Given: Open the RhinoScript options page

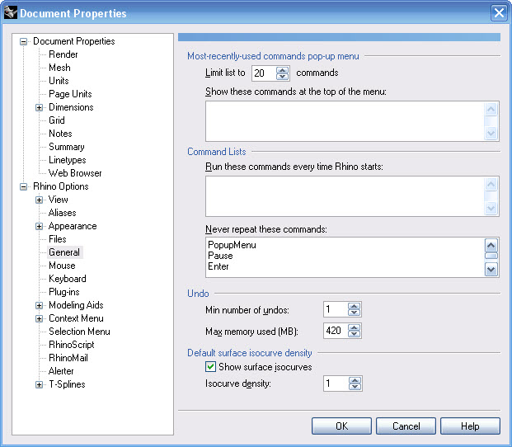Looking at the screenshot, I should 71,345.
